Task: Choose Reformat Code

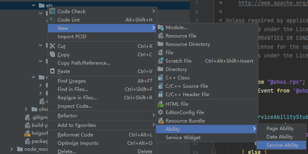Action: click(102, 135)
